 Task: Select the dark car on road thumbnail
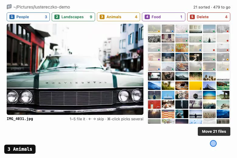point(168,57)
